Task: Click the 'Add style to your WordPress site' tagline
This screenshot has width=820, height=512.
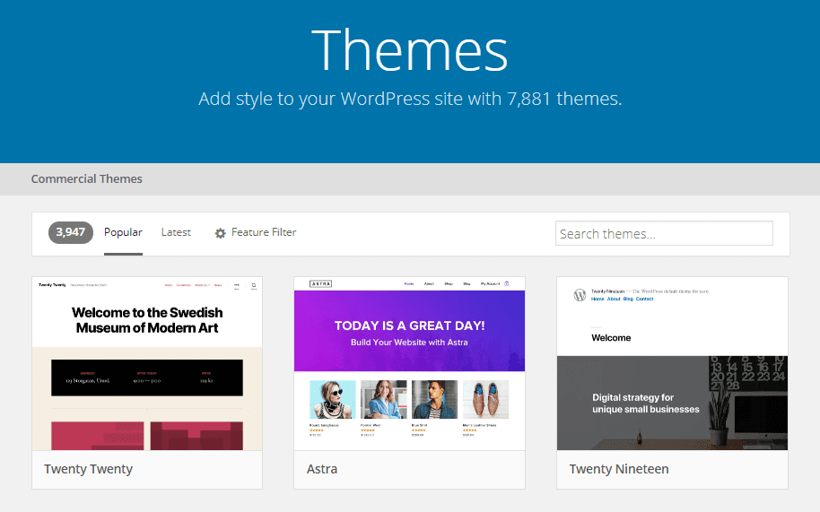Action: (x=410, y=99)
